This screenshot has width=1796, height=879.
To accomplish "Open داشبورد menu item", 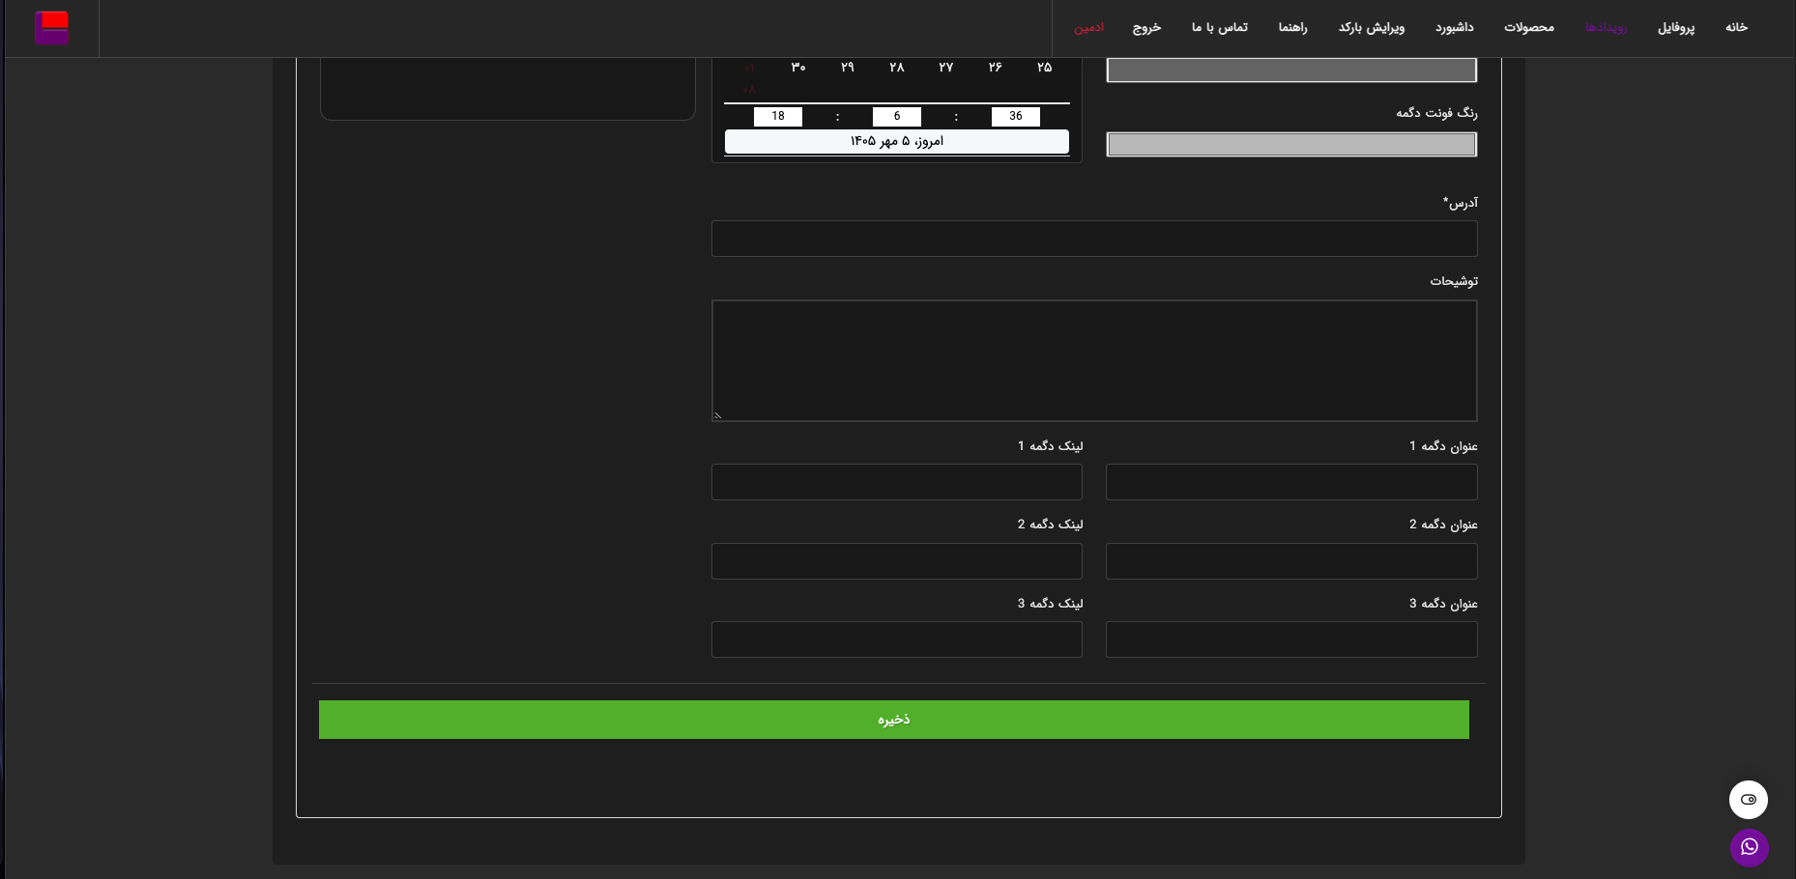I will 1454,27.
